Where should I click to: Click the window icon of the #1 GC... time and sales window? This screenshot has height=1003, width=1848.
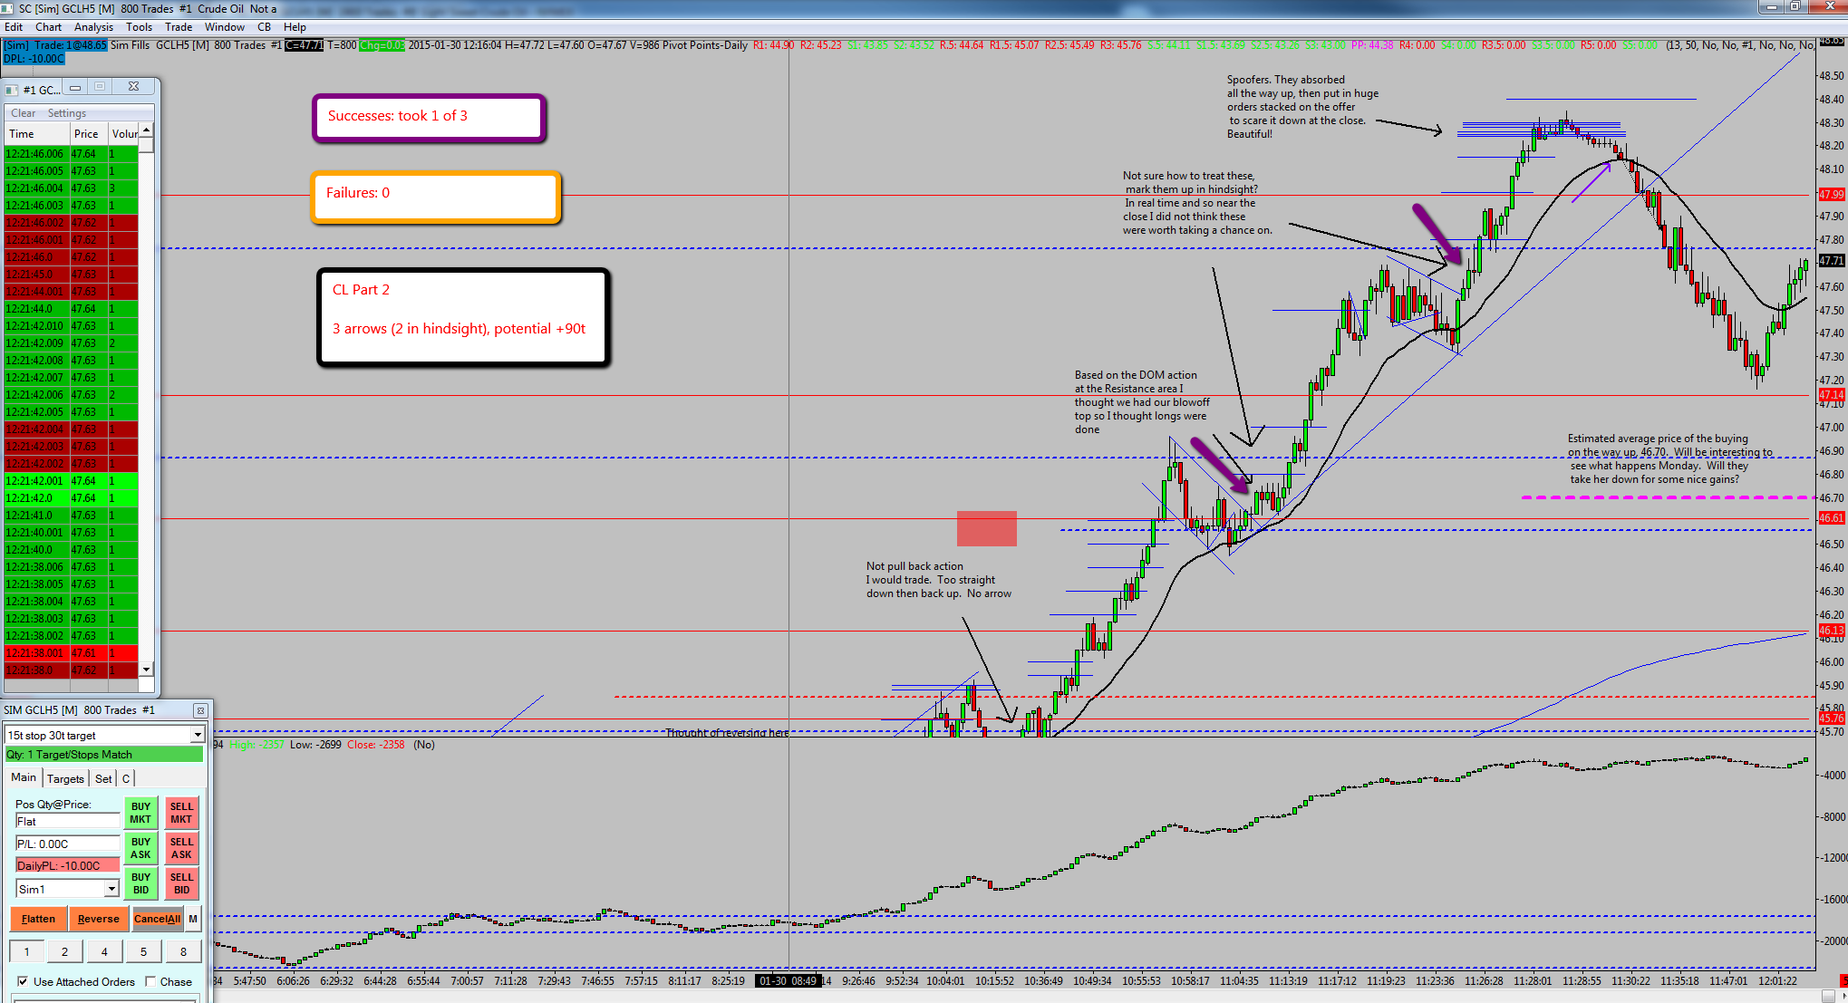click(x=12, y=89)
